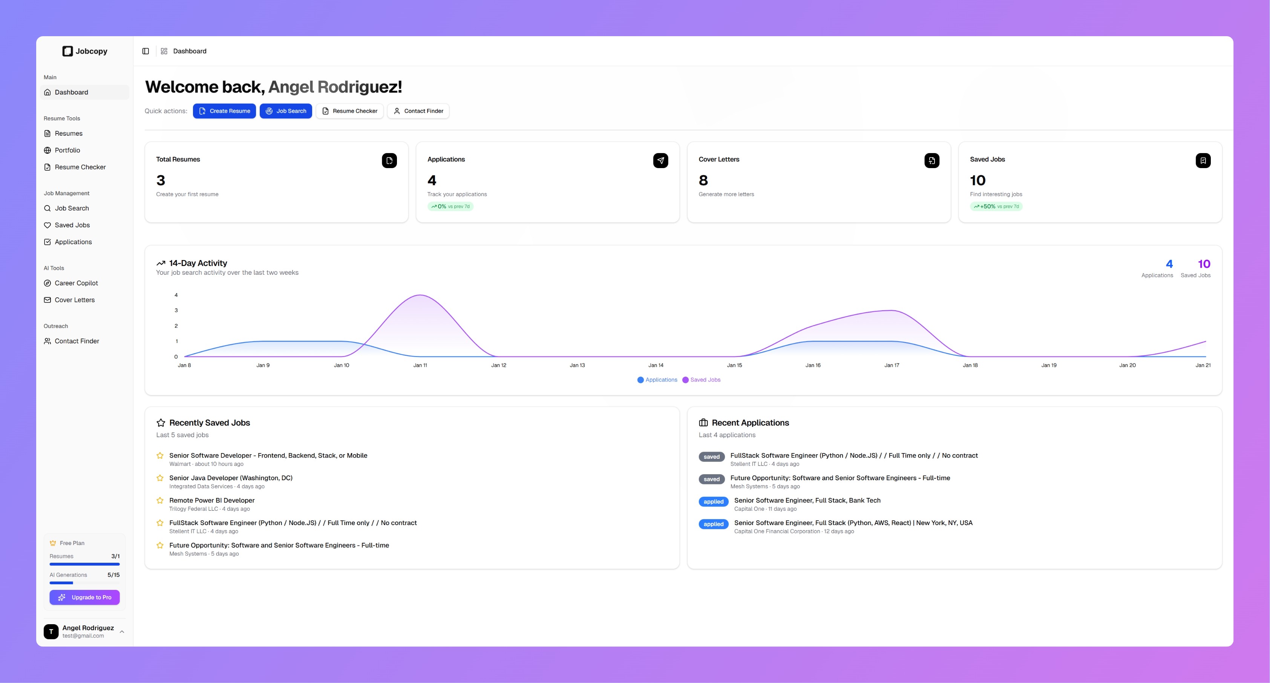Toggle Saved Jobs series in chart legend
Viewport: 1270px width, 683px height.
coord(701,380)
